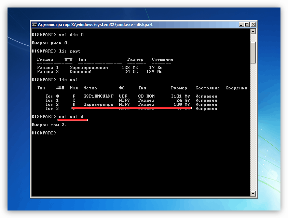This screenshot has width=288, height=218.
Task: Click the '128 Мб' partition size
Action: point(130,68)
